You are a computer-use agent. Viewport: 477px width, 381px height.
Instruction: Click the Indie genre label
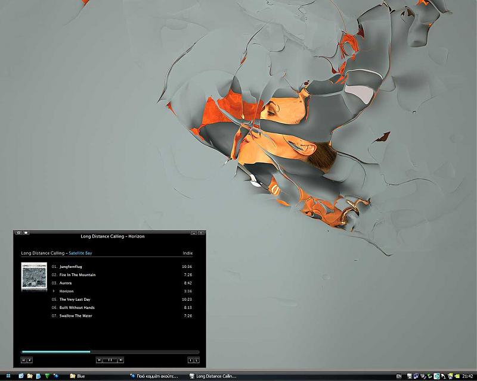click(187, 253)
